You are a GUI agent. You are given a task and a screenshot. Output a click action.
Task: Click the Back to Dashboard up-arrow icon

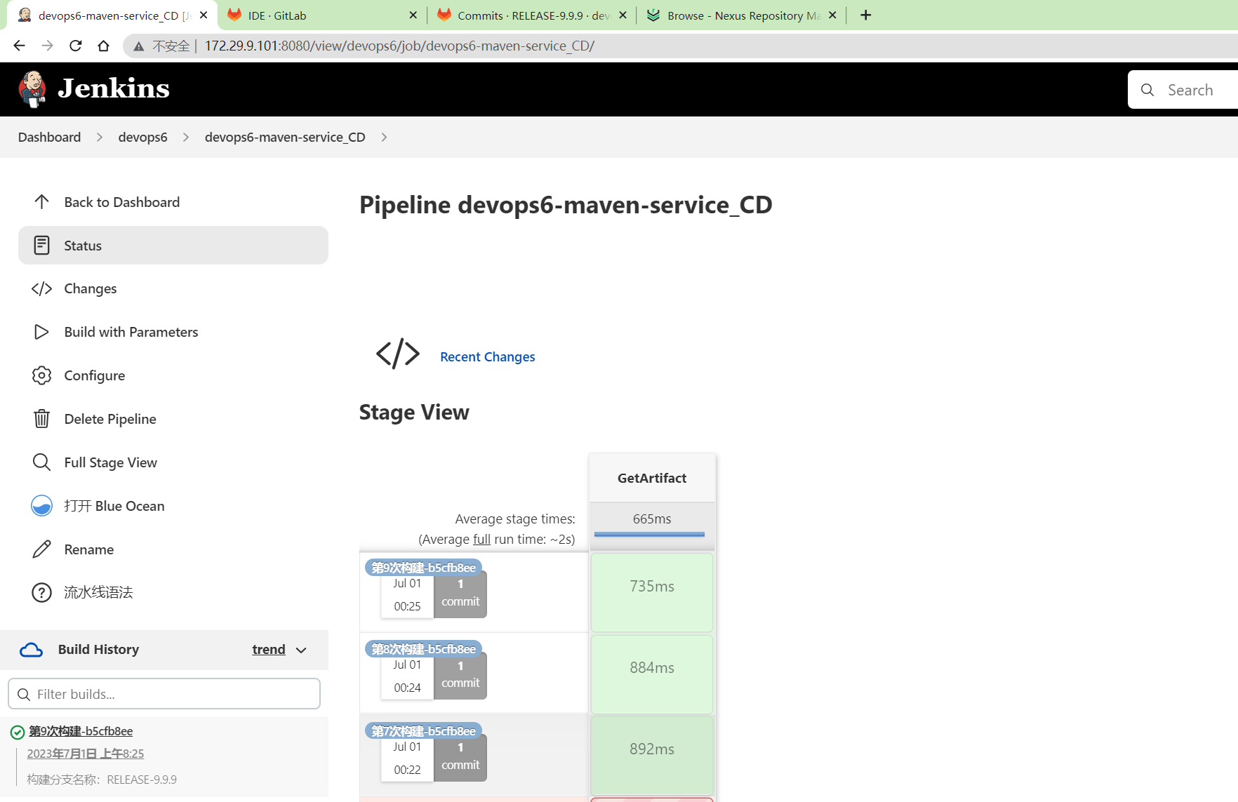pos(41,202)
